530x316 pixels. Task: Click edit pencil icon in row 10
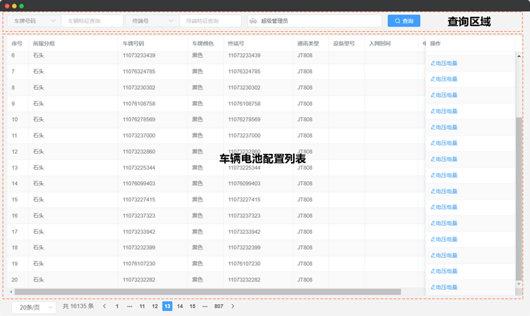(x=432, y=127)
